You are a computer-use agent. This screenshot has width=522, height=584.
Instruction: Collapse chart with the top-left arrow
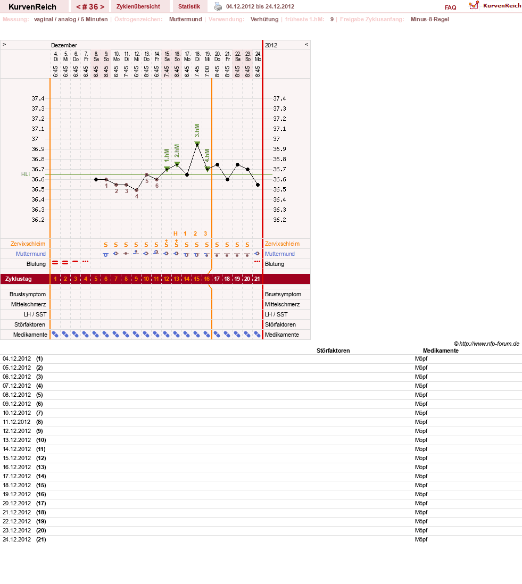coord(4,44)
